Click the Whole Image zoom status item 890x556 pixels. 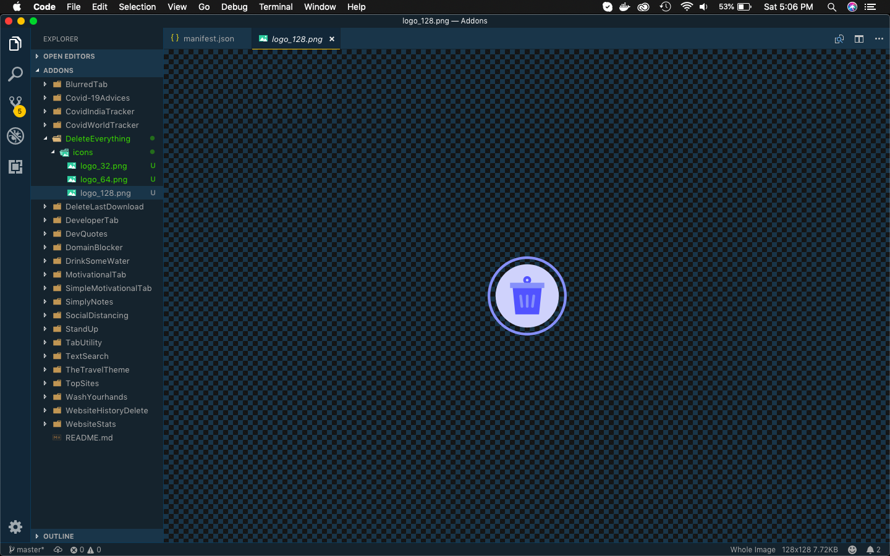tap(753, 550)
